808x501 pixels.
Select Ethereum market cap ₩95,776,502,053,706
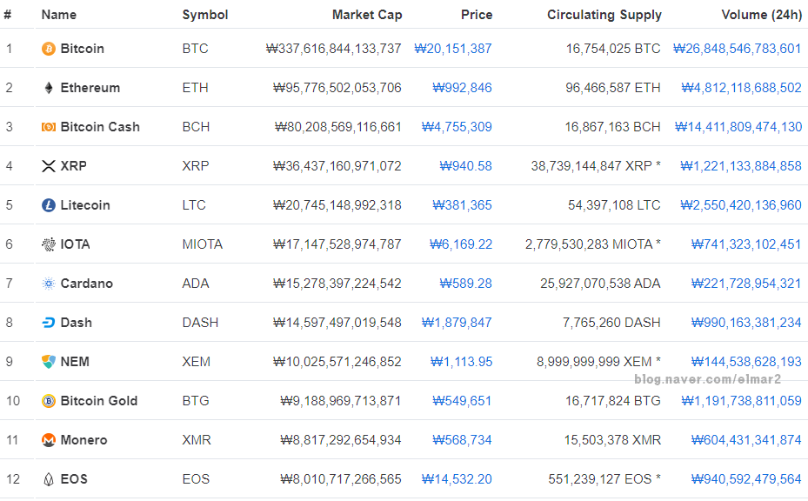tap(337, 88)
